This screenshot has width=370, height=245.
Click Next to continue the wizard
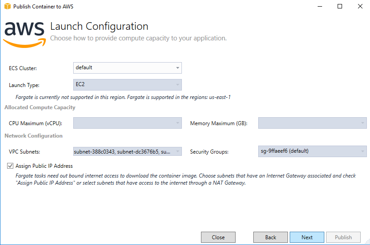(x=307, y=237)
